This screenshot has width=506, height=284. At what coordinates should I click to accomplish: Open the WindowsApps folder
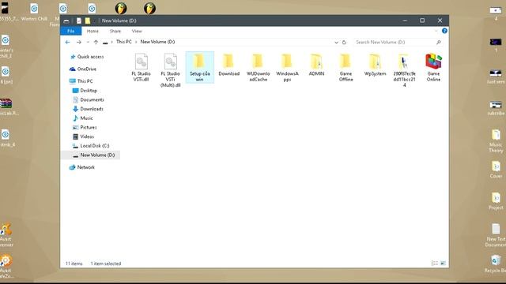tap(287, 68)
